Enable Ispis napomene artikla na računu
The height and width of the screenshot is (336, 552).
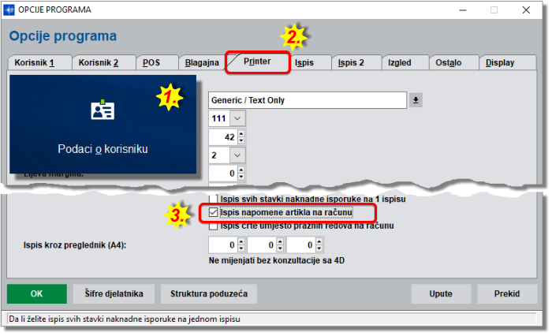coord(214,213)
